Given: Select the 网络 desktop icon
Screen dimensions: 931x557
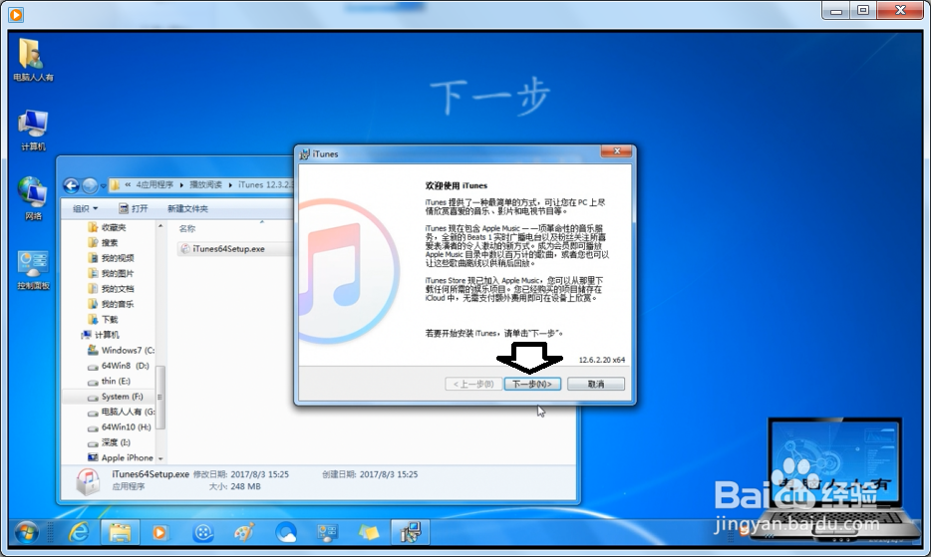Looking at the screenshot, I should (x=33, y=198).
